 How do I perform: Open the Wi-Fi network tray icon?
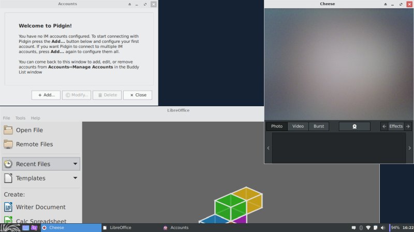[x=368, y=228]
